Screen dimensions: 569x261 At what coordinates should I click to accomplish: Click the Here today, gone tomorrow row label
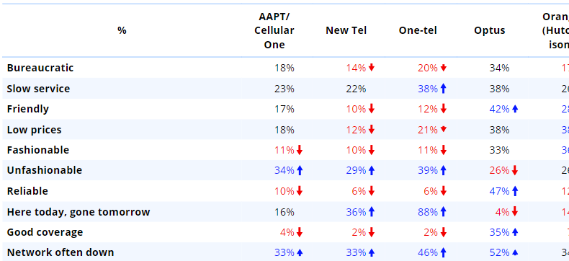click(79, 212)
